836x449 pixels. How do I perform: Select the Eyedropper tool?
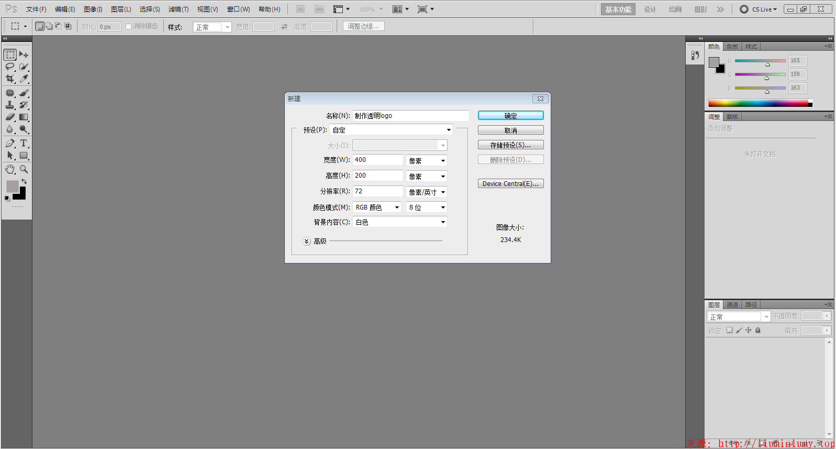pos(24,79)
